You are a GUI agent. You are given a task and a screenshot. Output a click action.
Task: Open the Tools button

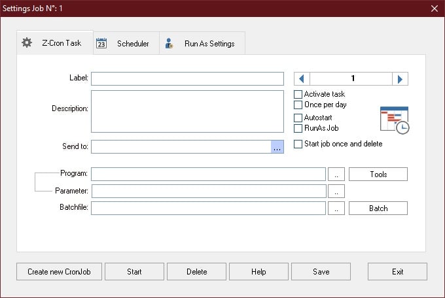pos(378,174)
